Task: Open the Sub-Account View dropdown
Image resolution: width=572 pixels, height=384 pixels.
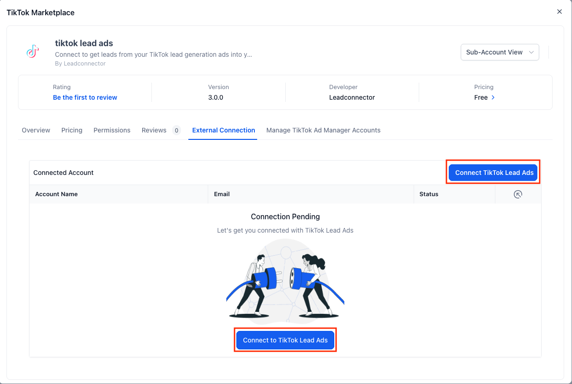Action: (x=500, y=52)
